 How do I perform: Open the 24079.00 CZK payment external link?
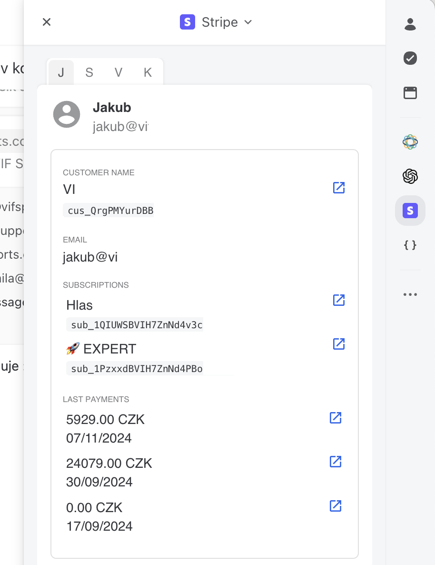click(335, 462)
